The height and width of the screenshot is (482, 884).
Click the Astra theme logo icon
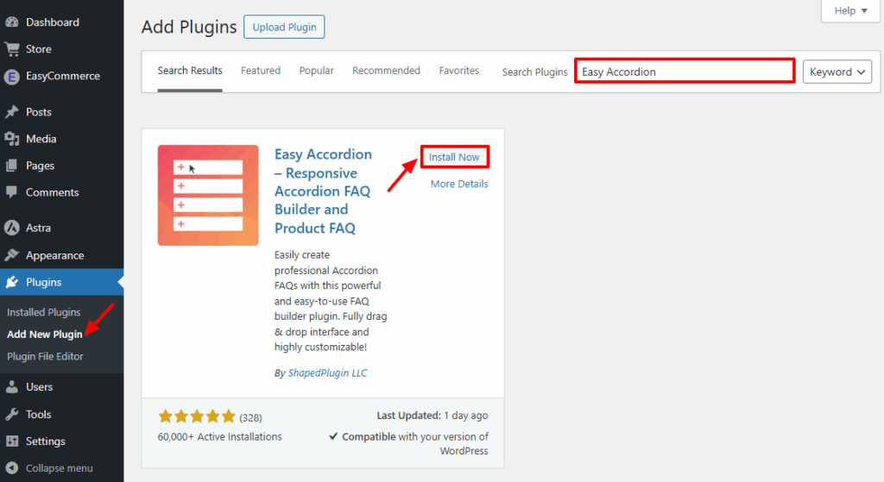(x=12, y=228)
